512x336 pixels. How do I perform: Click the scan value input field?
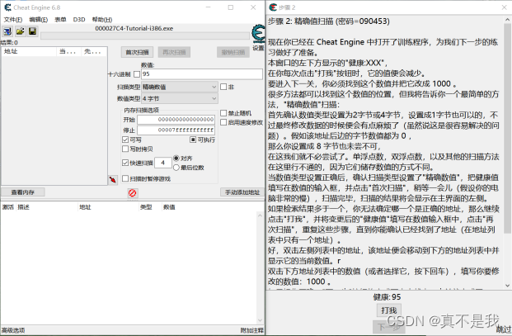pos(202,74)
